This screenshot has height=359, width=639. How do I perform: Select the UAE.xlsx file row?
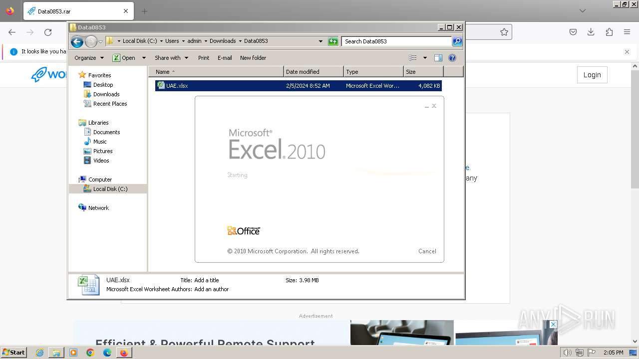click(298, 86)
